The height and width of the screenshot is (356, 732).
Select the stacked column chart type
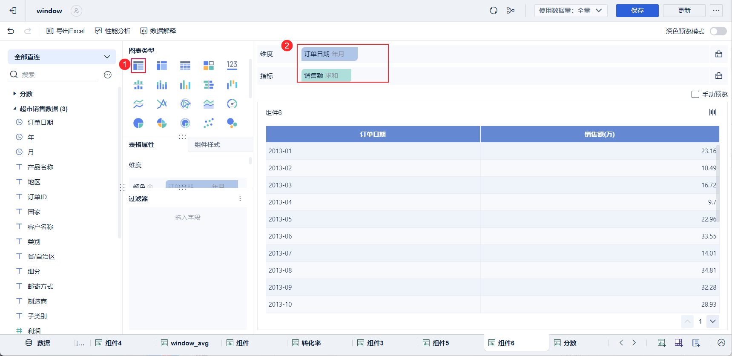tap(162, 85)
